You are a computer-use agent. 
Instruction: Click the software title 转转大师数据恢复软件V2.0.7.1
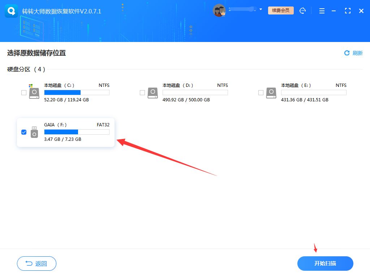[x=61, y=11]
